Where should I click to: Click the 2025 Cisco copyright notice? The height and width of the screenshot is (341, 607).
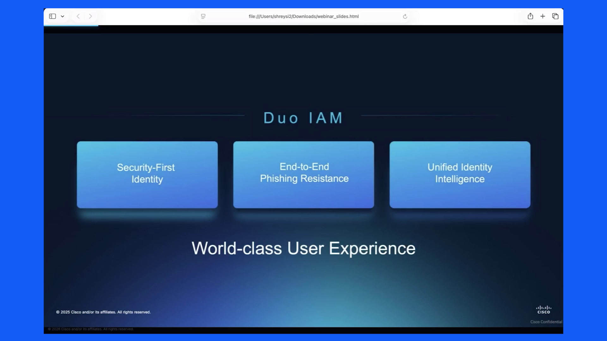coord(103,312)
